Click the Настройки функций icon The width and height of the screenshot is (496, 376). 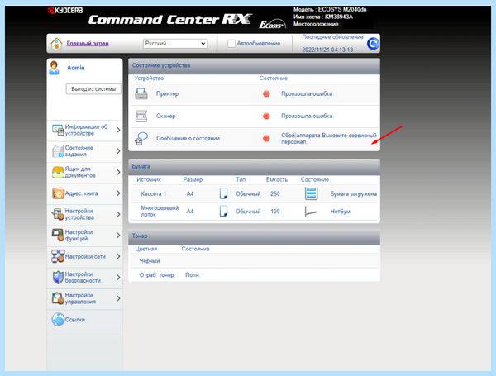coord(58,236)
